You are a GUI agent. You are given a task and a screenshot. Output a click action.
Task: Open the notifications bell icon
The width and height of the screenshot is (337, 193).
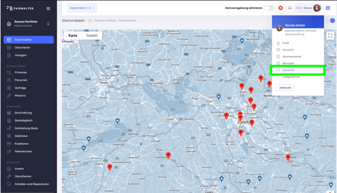coord(289,8)
